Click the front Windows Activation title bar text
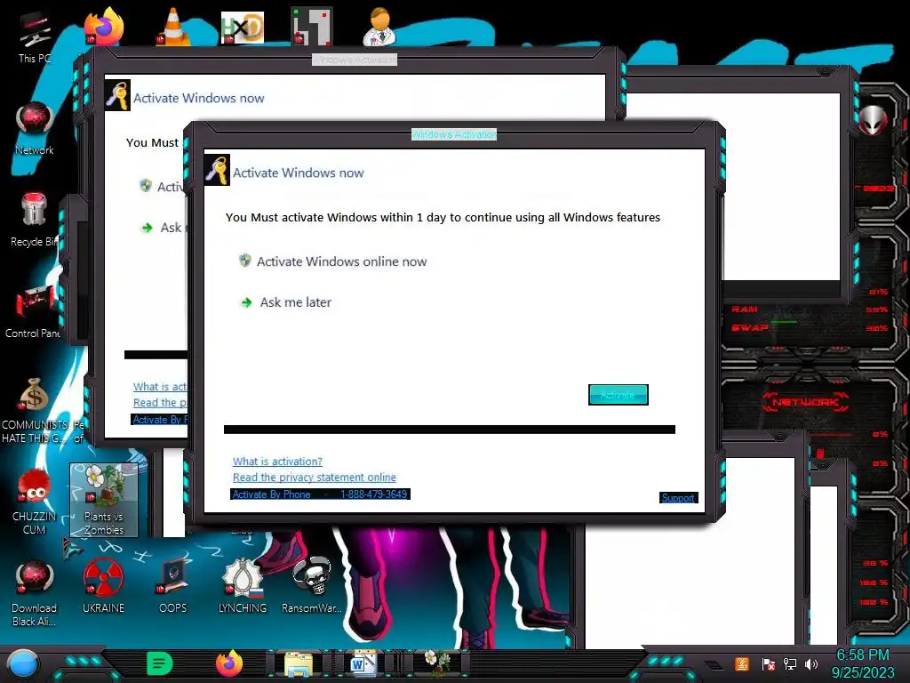This screenshot has height=683, width=910. point(454,135)
